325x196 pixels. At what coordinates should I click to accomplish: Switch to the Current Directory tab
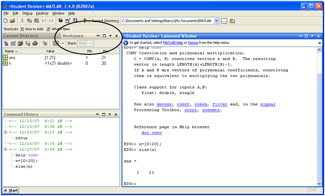click(x=21, y=36)
